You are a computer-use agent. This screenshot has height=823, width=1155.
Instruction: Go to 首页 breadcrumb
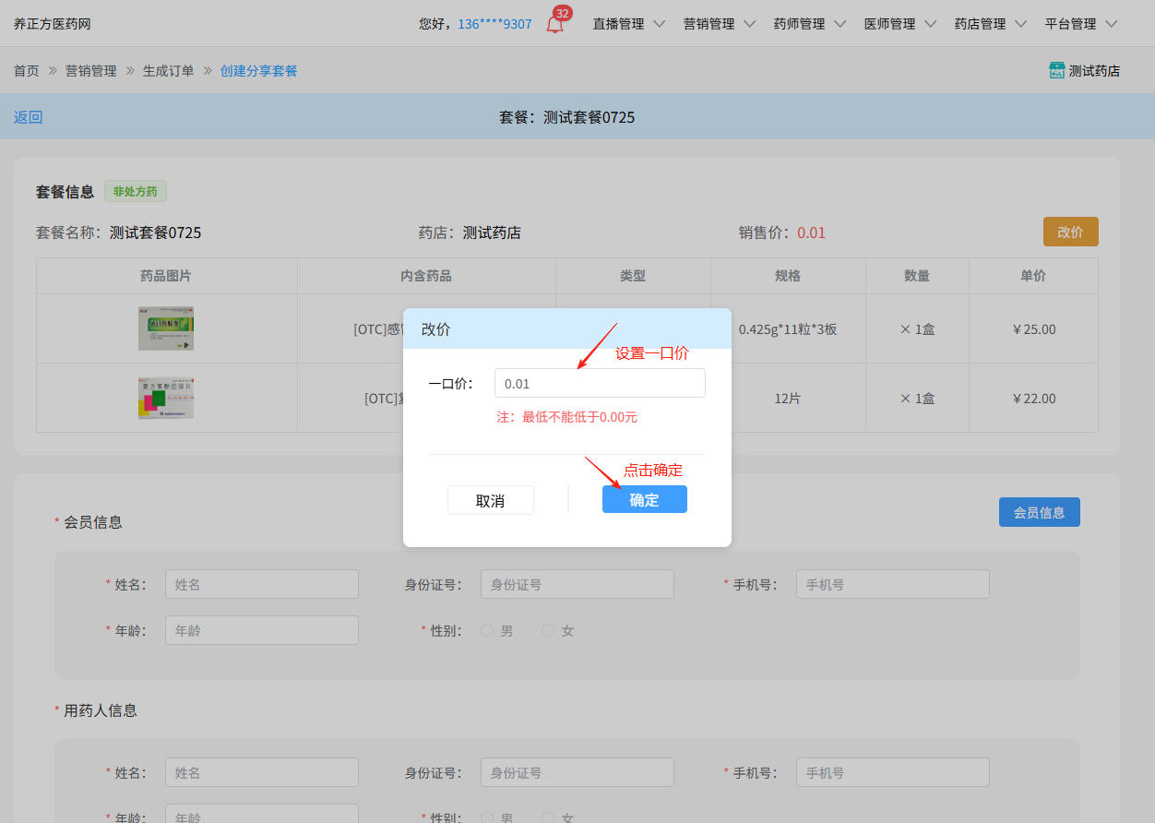pyautogui.click(x=26, y=70)
